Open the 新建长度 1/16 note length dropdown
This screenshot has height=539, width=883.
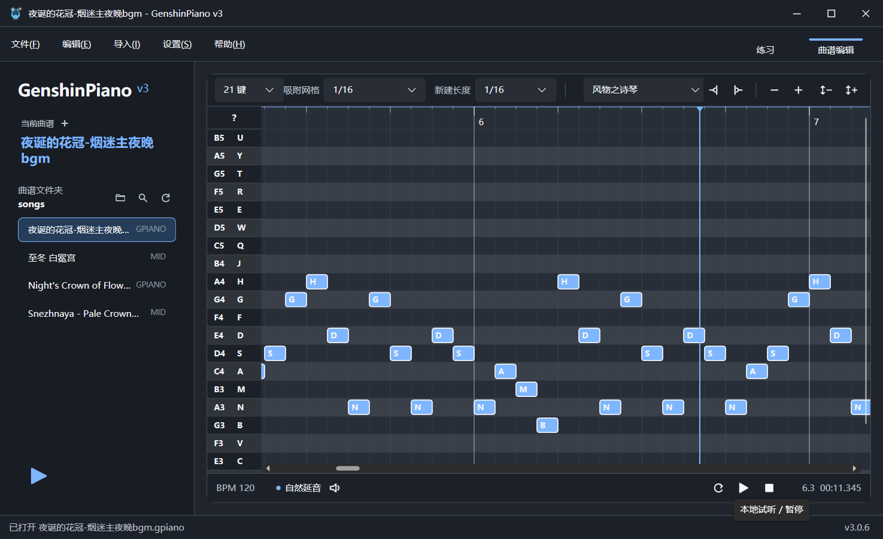(515, 90)
